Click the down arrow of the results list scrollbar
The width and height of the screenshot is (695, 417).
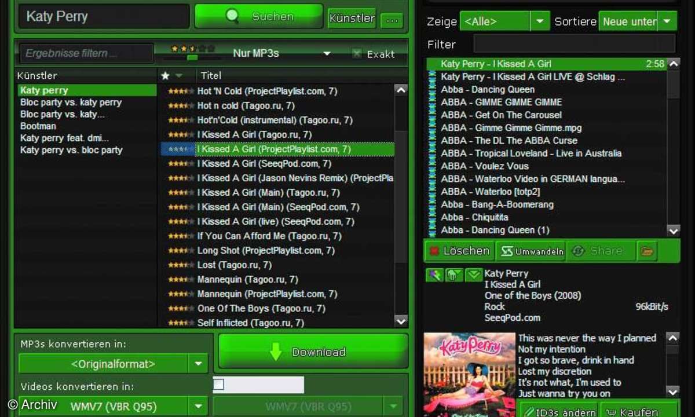pyautogui.click(x=401, y=320)
